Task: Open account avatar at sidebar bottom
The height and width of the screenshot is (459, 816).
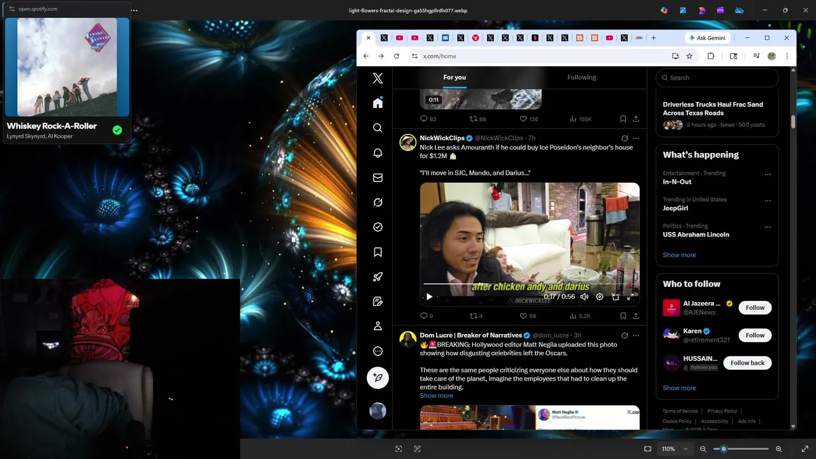Action: 378,411
